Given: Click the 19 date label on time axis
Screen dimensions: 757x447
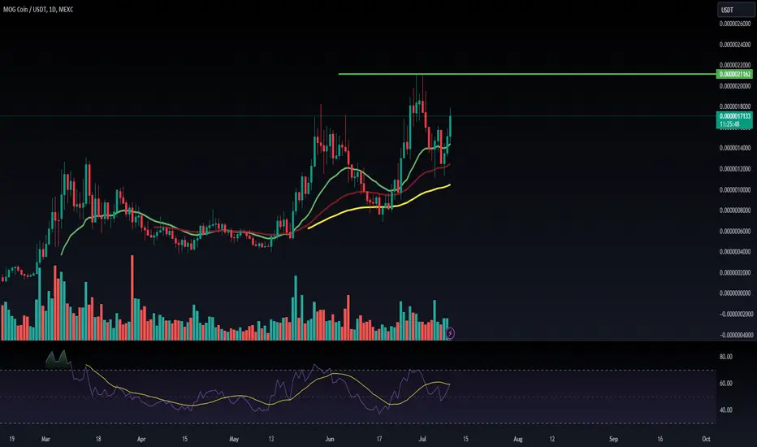Looking at the screenshot, I should pyautogui.click(x=11, y=439).
